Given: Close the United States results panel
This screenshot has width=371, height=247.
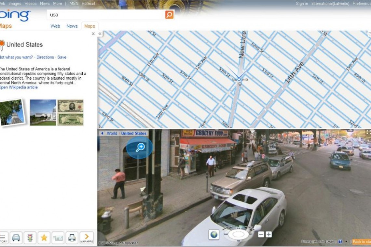Looking at the screenshot, I should [93, 34].
